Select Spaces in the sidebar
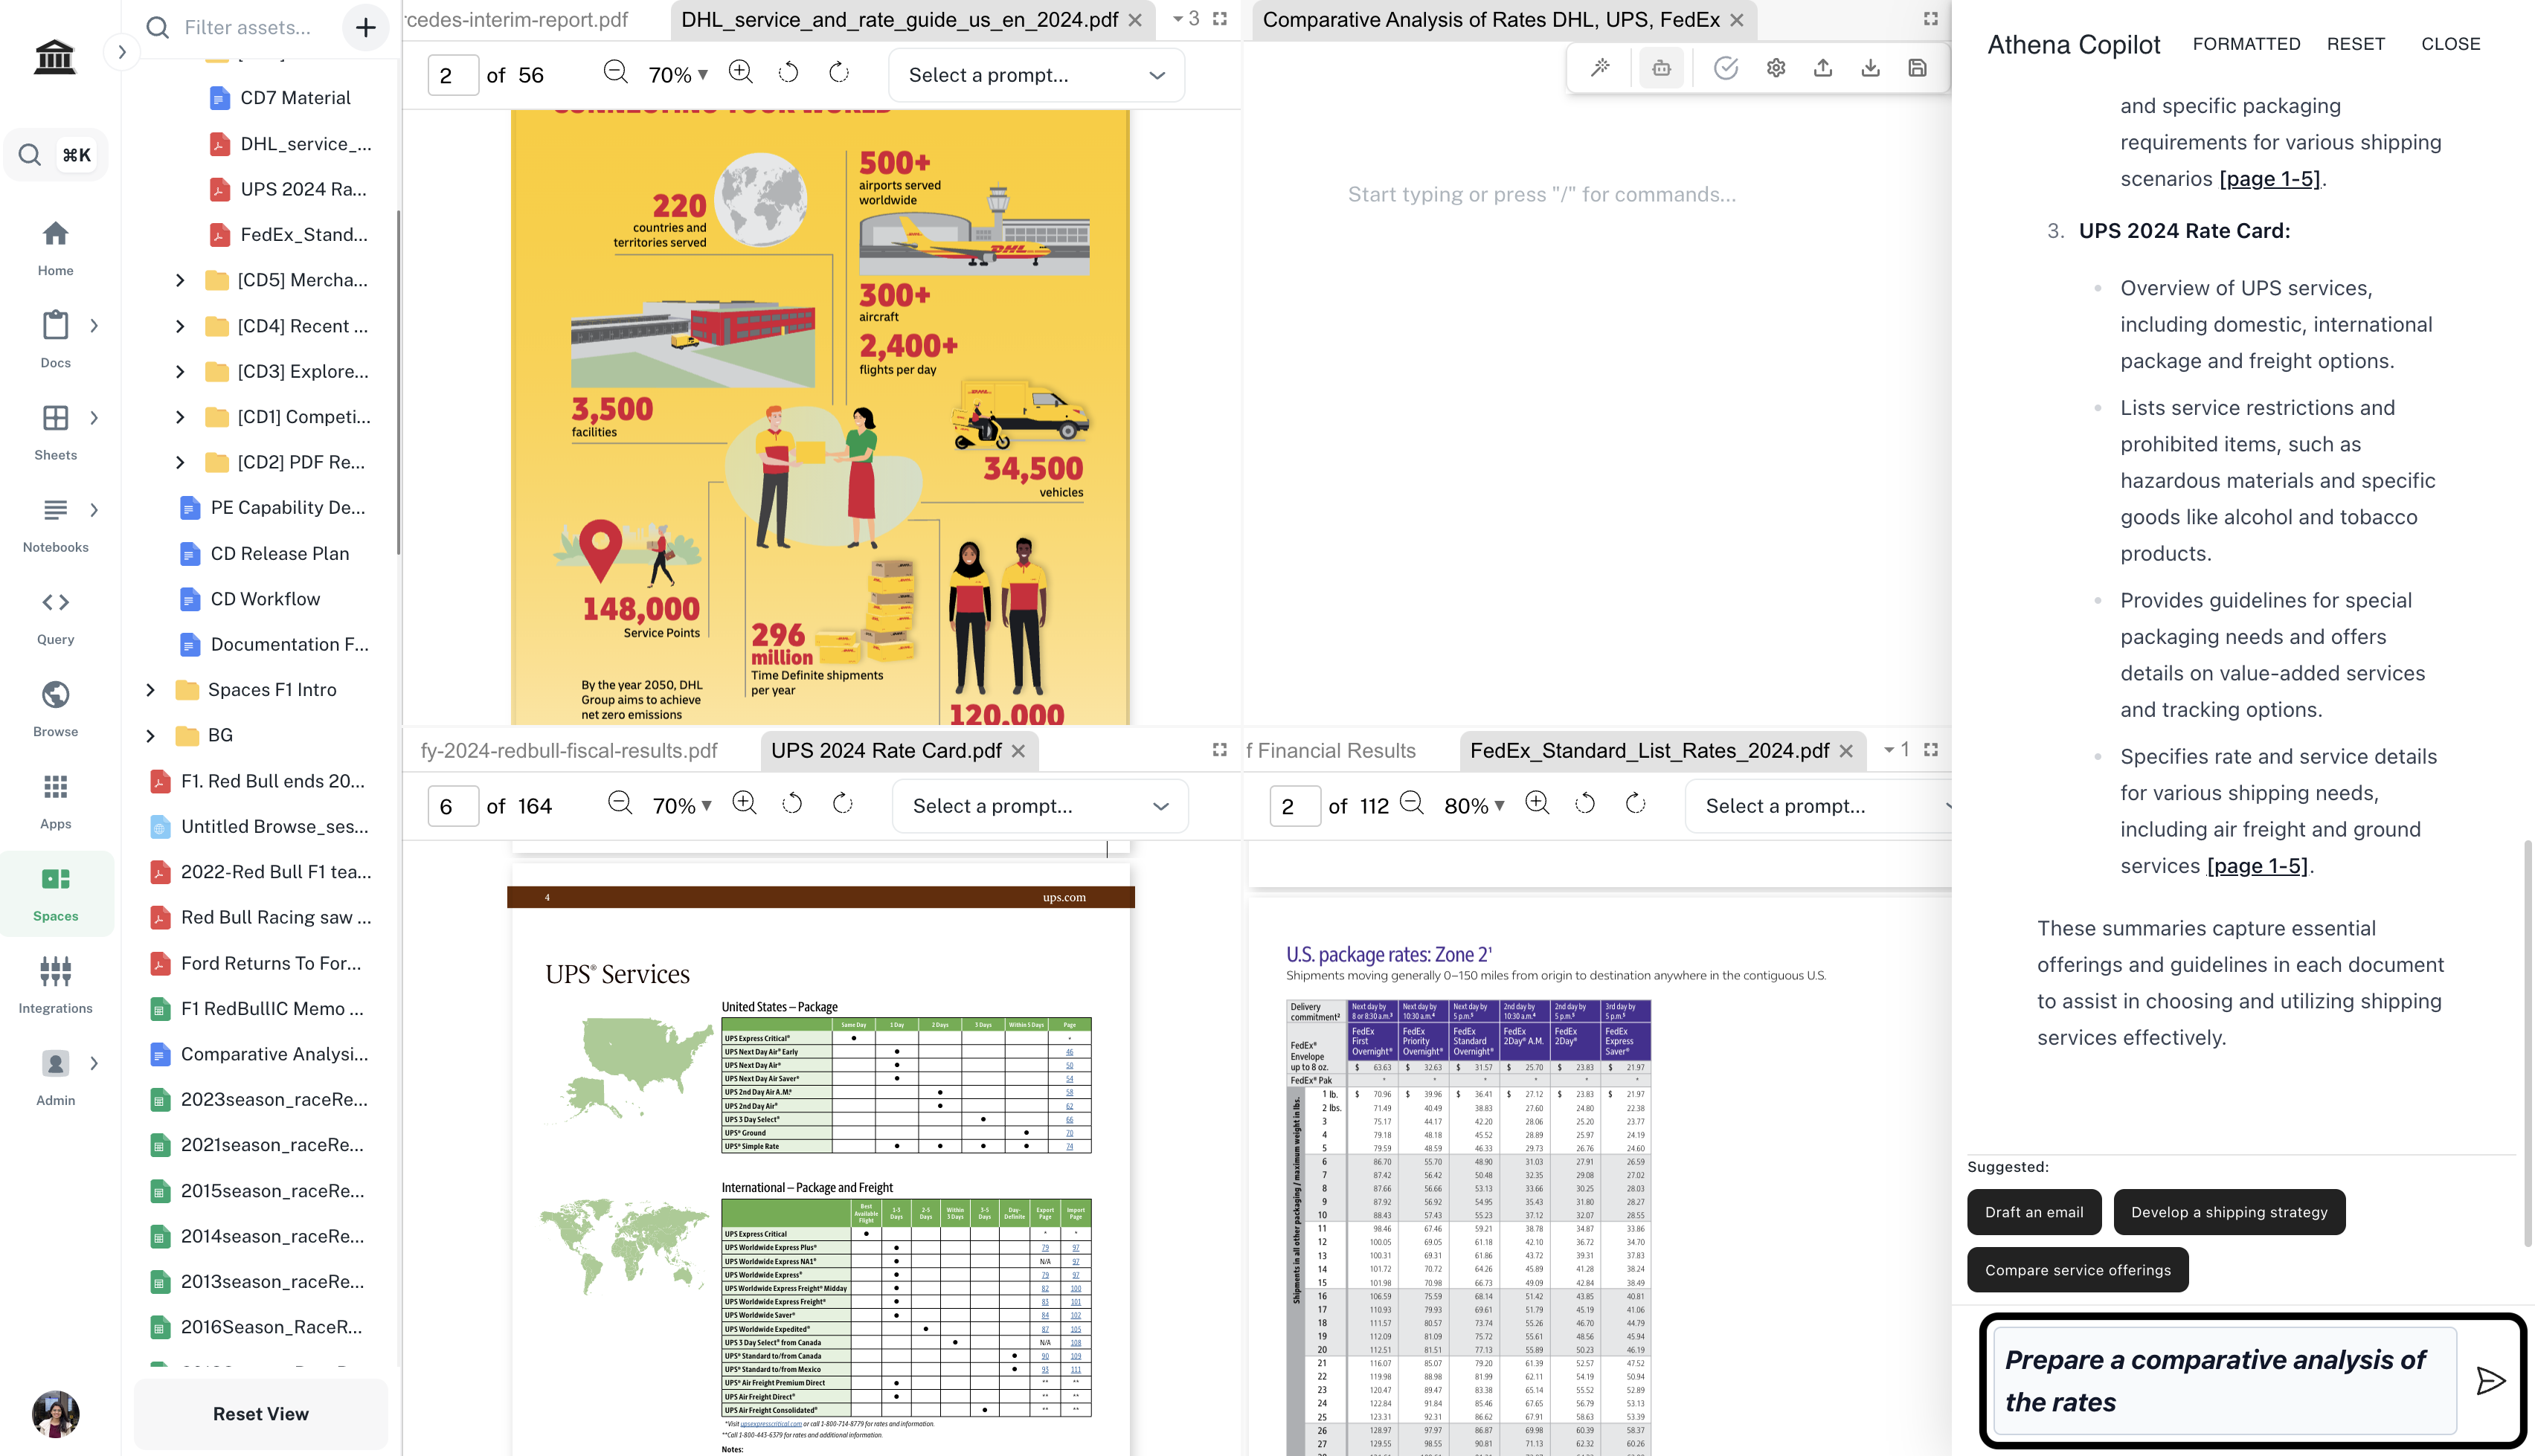2535x1456 pixels. 55,893
